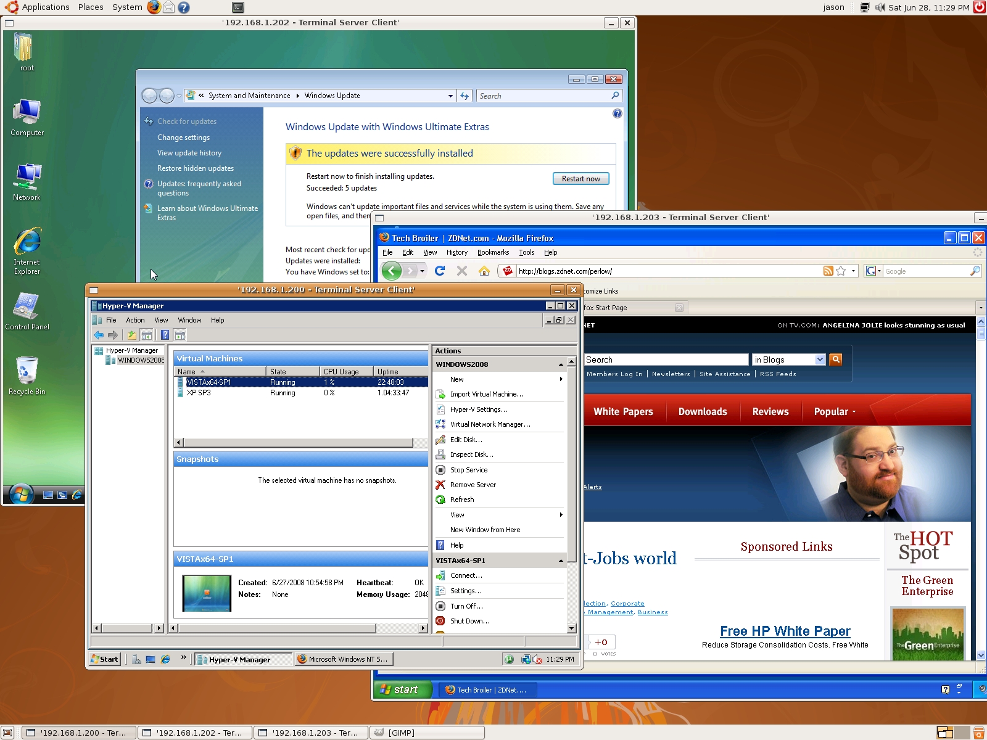The image size is (987, 740).
Task: Open the address bar dropdown in Windows Update
Action: (450, 96)
